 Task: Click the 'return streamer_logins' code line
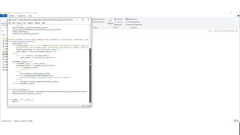tap(23, 84)
